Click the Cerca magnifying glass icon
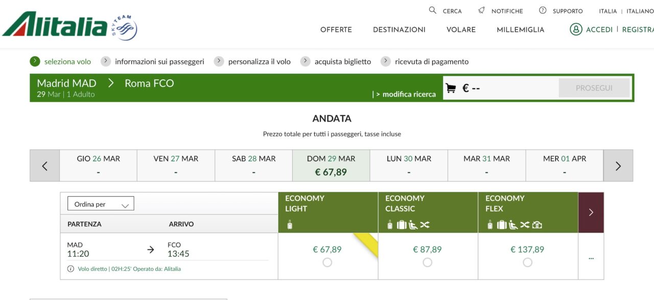654x300 pixels. pos(433,10)
